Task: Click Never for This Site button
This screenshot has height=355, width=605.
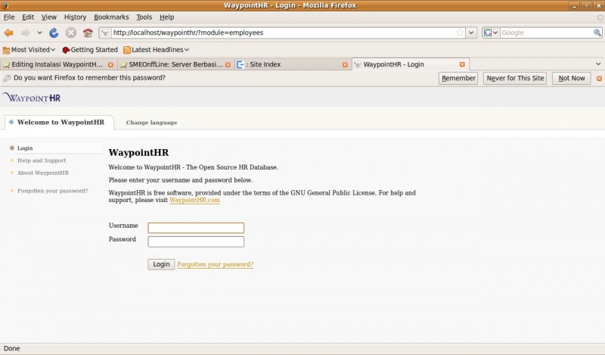Action: pyautogui.click(x=515, y=79)
